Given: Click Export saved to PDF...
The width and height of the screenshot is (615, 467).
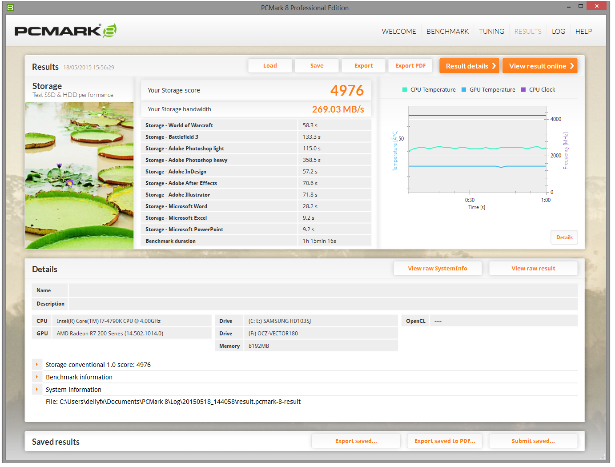Looking at the screenshot, I should point(445,441).
